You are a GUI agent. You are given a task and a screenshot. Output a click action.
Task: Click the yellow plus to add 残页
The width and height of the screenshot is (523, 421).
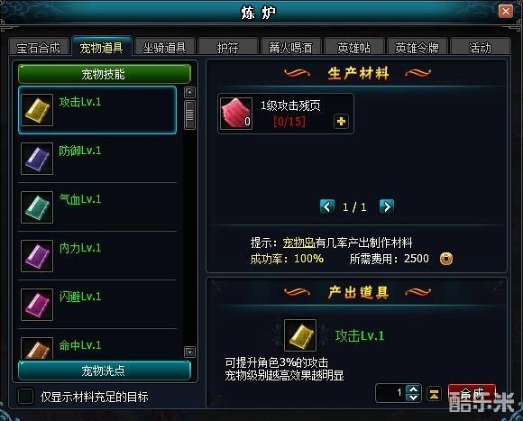pyautogui.click(x=341, y=122)
